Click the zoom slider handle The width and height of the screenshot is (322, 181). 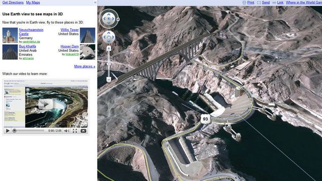pos(109,64)
